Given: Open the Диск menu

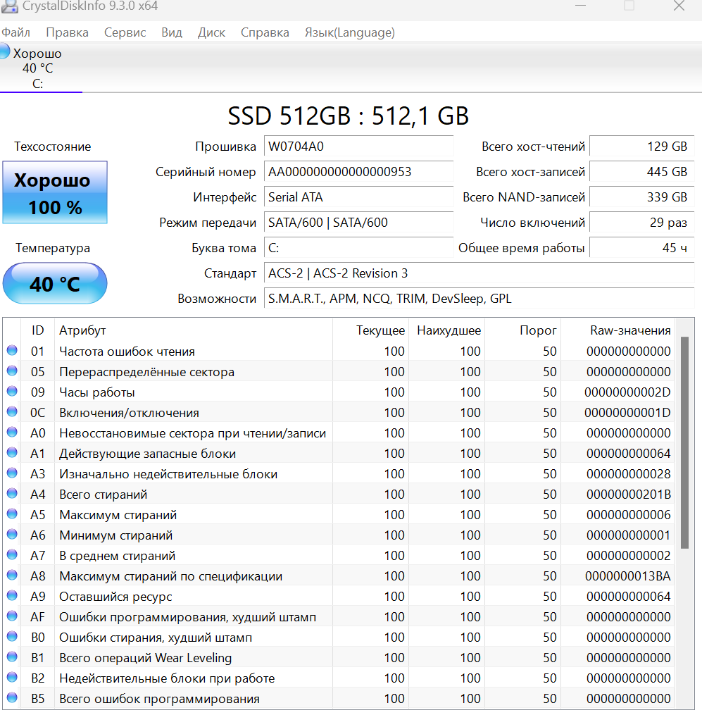Looking at the screenshot, I should click(x=211, y=32).
